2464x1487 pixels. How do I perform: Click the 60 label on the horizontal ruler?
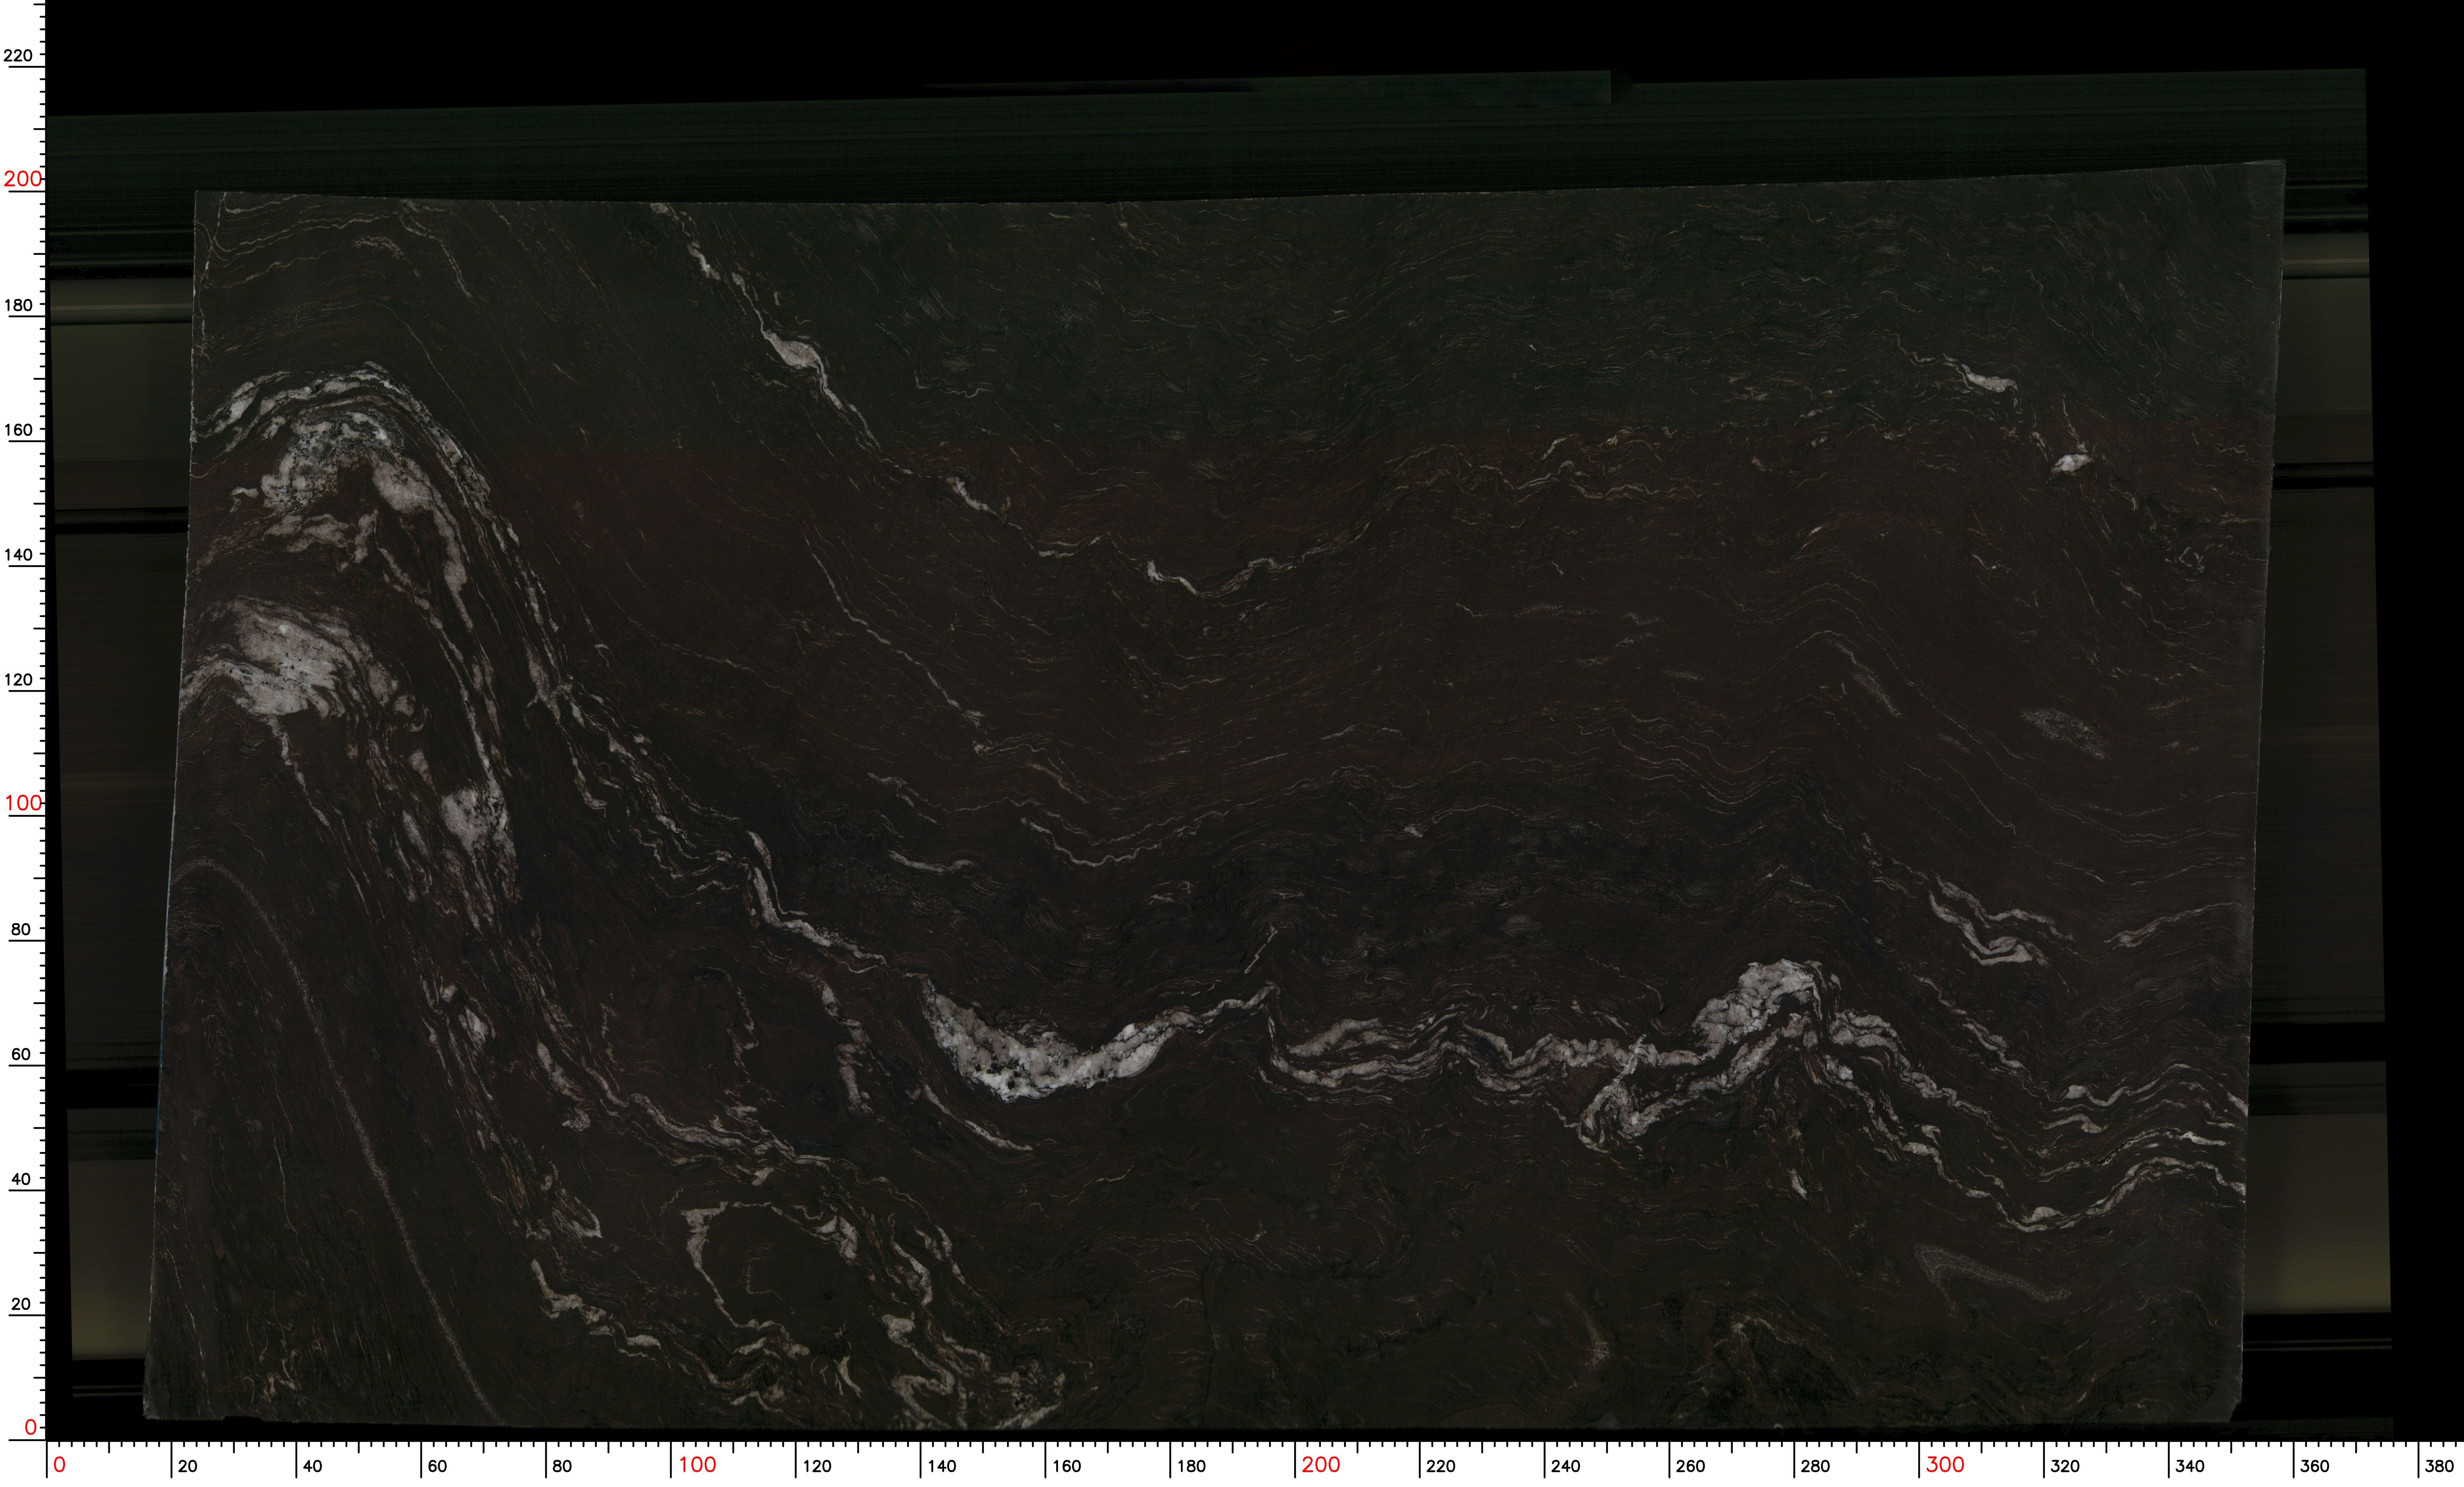click(437, 1466)
